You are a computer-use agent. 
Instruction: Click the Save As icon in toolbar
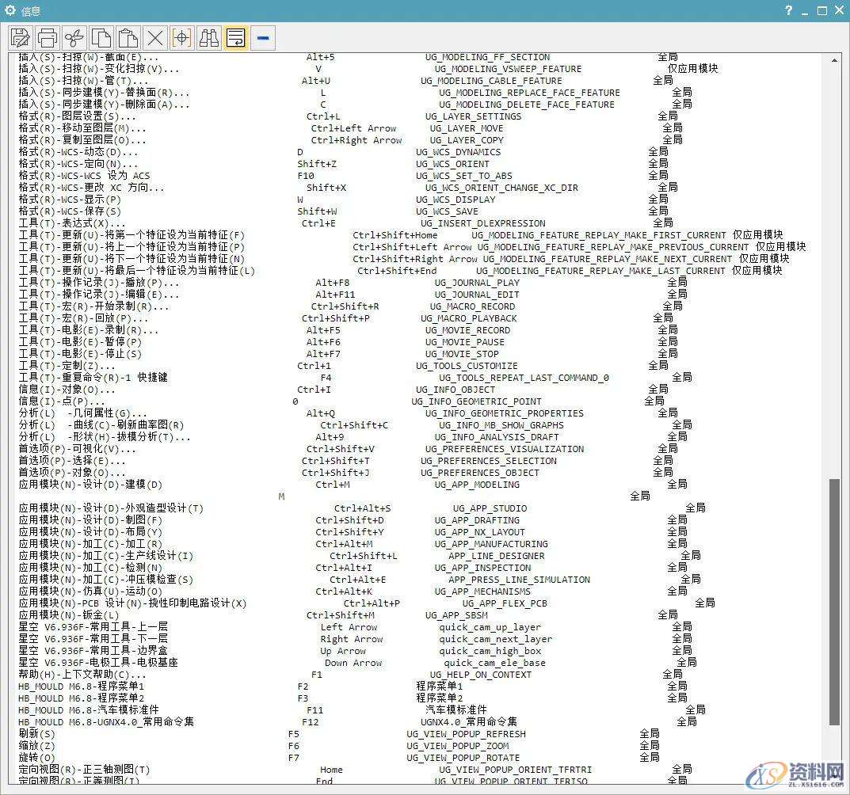pos(21,37)
